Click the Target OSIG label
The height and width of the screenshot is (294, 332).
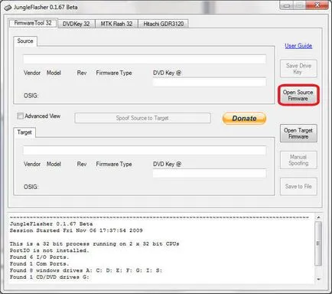coord(31,187)
